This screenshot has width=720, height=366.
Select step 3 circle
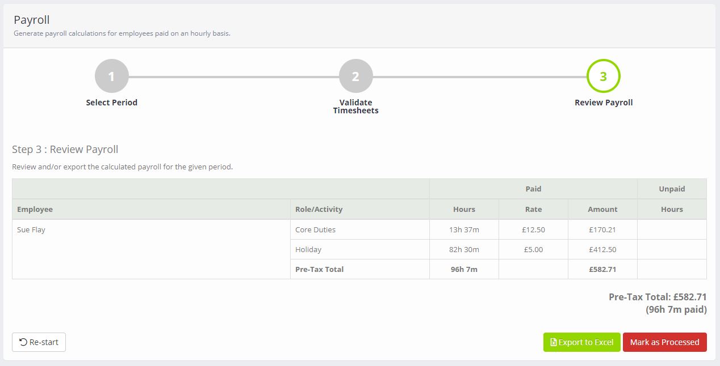click(x=603, y=76)
